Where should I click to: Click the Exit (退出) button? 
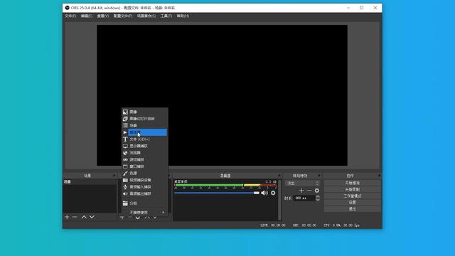[353, 209]
